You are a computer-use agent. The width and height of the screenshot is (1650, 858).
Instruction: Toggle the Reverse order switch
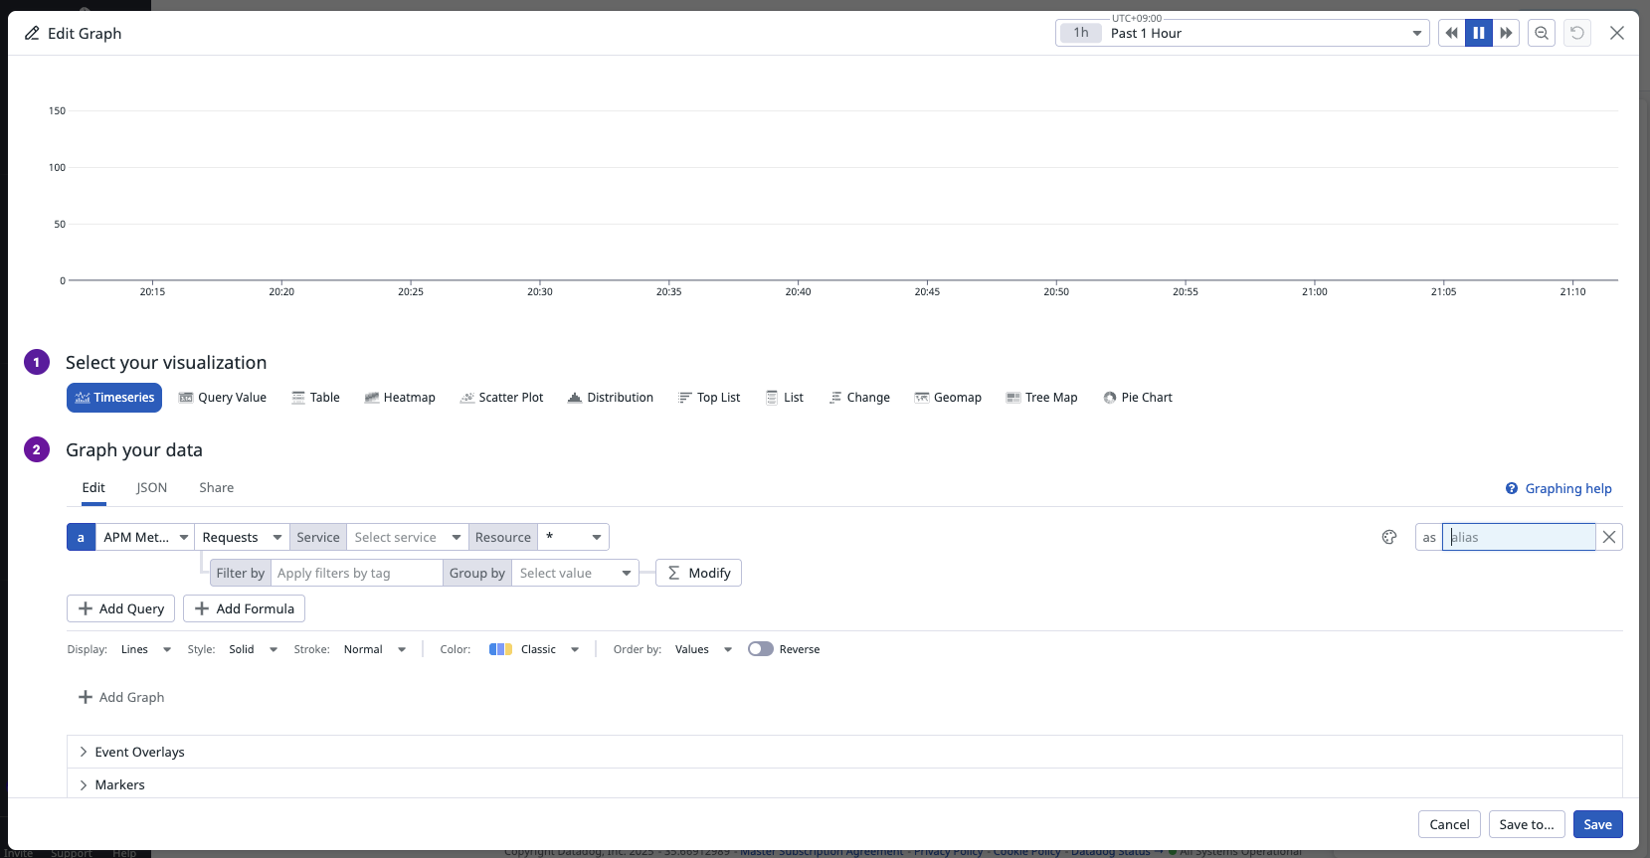coord(761,649)
